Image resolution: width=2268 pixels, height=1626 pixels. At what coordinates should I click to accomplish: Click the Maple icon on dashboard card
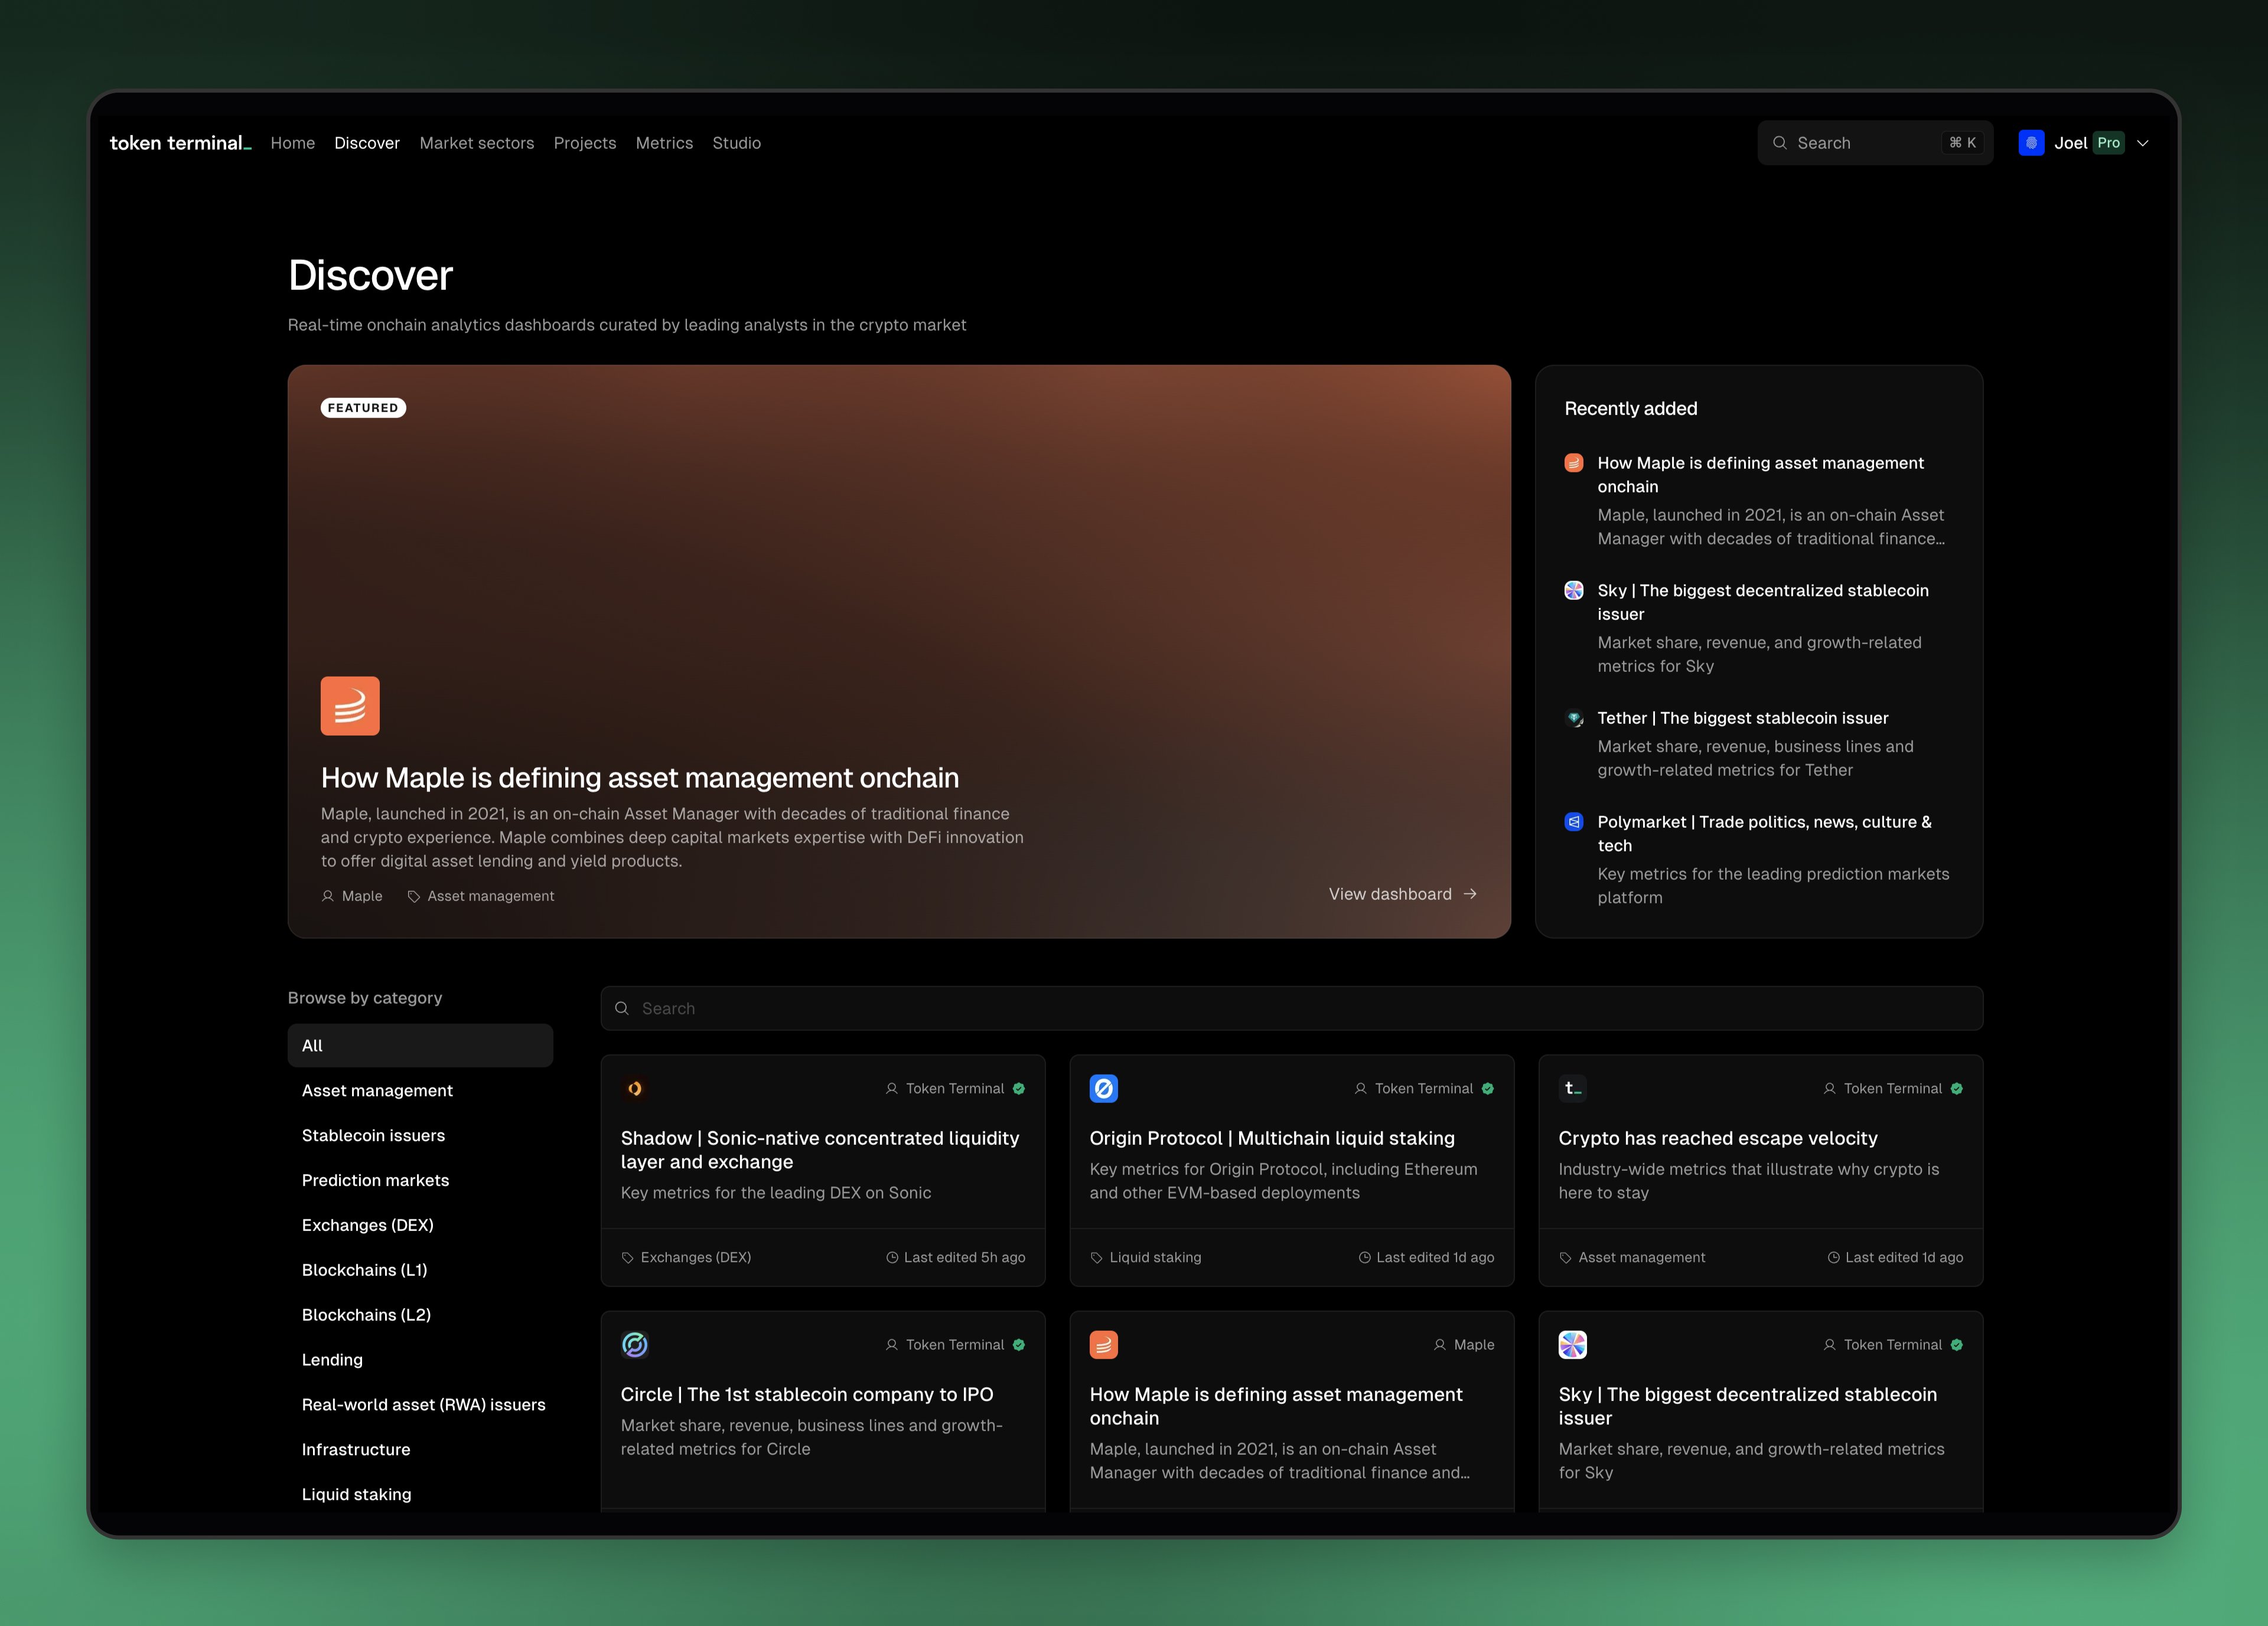click(1104, 1344)
